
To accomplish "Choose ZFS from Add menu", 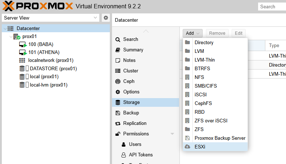I will 215,129.
